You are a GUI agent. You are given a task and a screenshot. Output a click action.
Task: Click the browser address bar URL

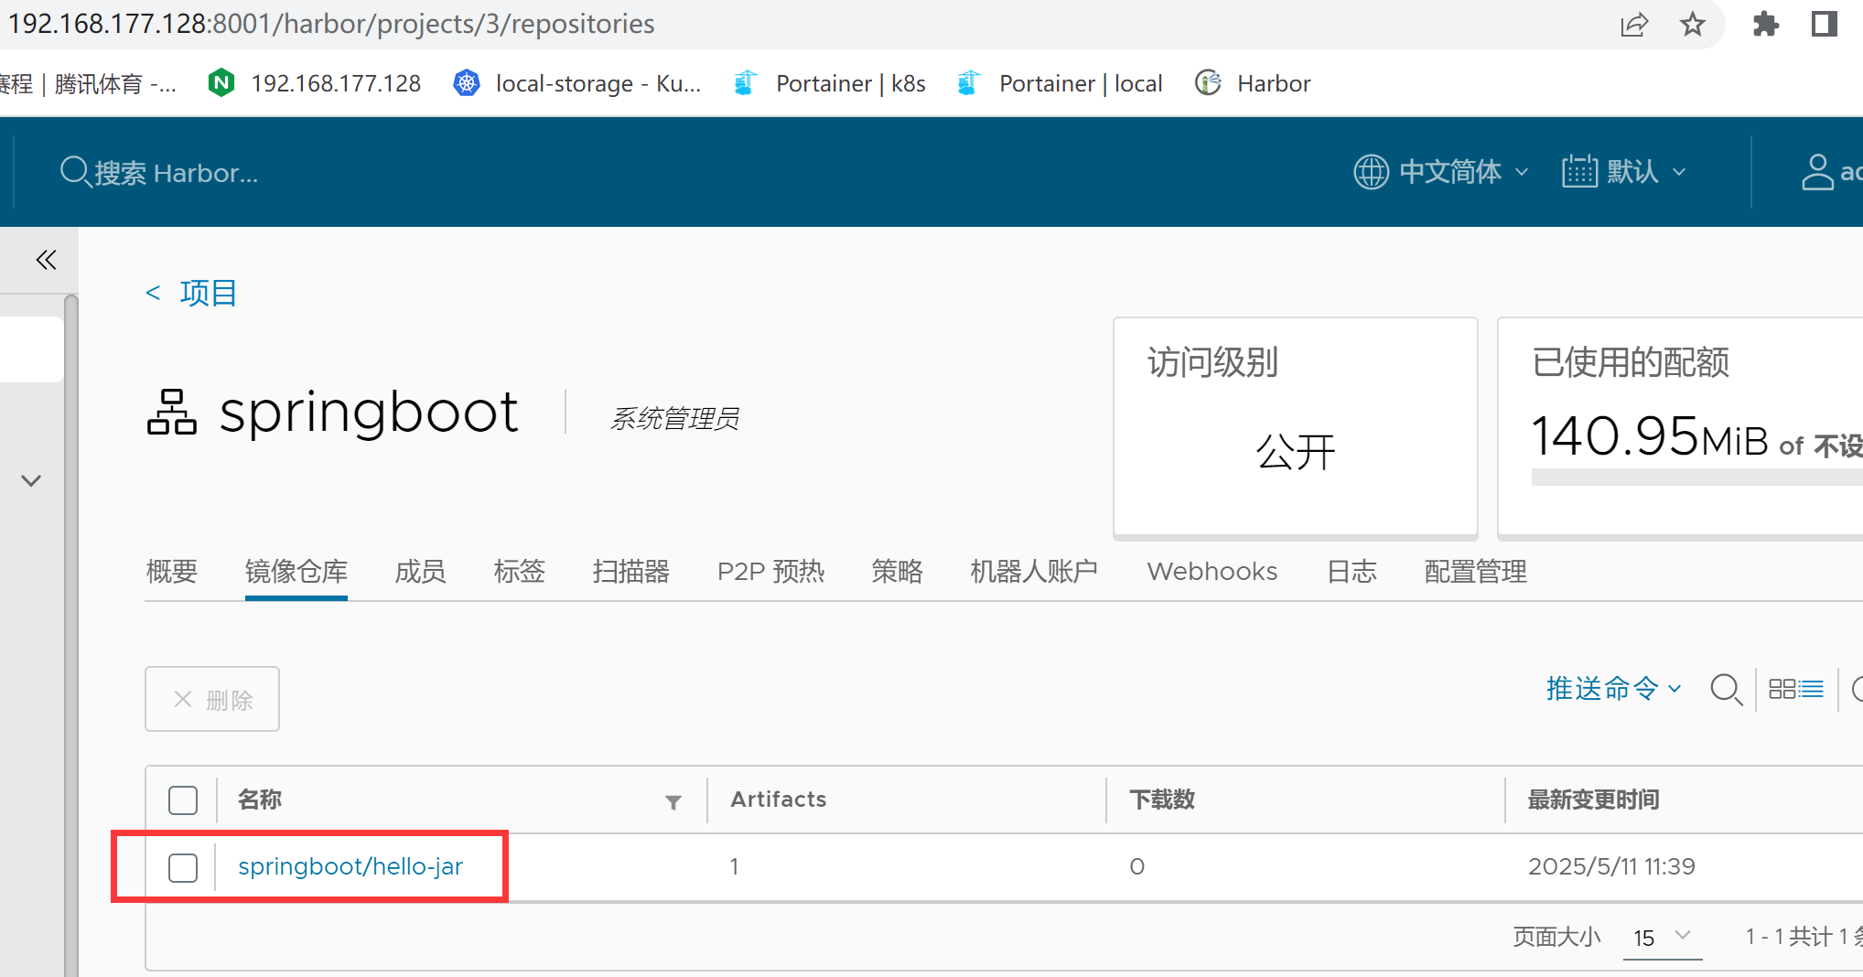pyautogui.click(x=331, y=24)
